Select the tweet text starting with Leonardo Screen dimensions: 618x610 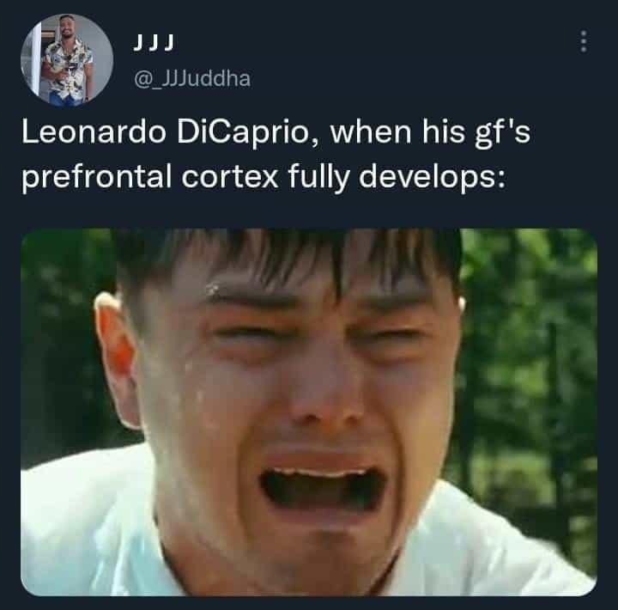click(276, 155)
